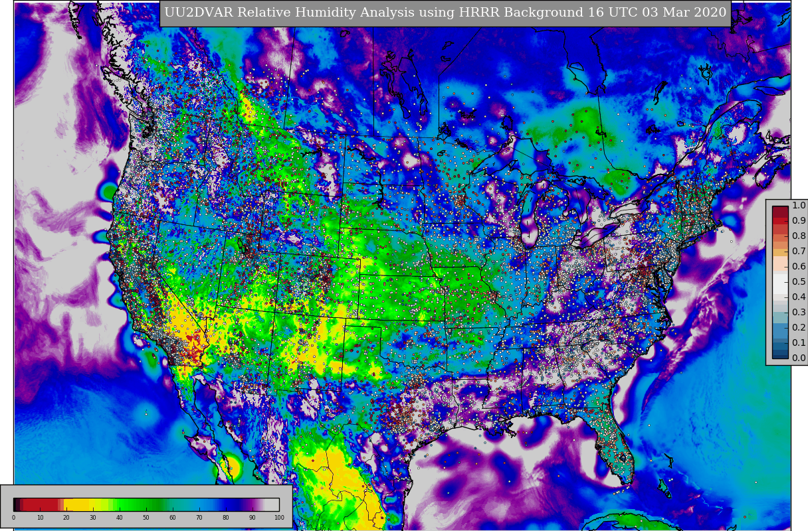Image resolution: width=808 pixels, height=531 pixels.
Task: Pick the light gray end of horizontal humidity colorbar
Action: [272, 504]
